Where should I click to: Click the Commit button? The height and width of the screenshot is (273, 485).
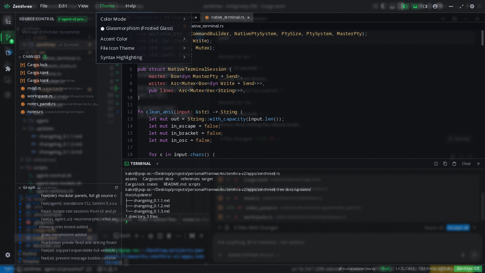click(69, 45)
